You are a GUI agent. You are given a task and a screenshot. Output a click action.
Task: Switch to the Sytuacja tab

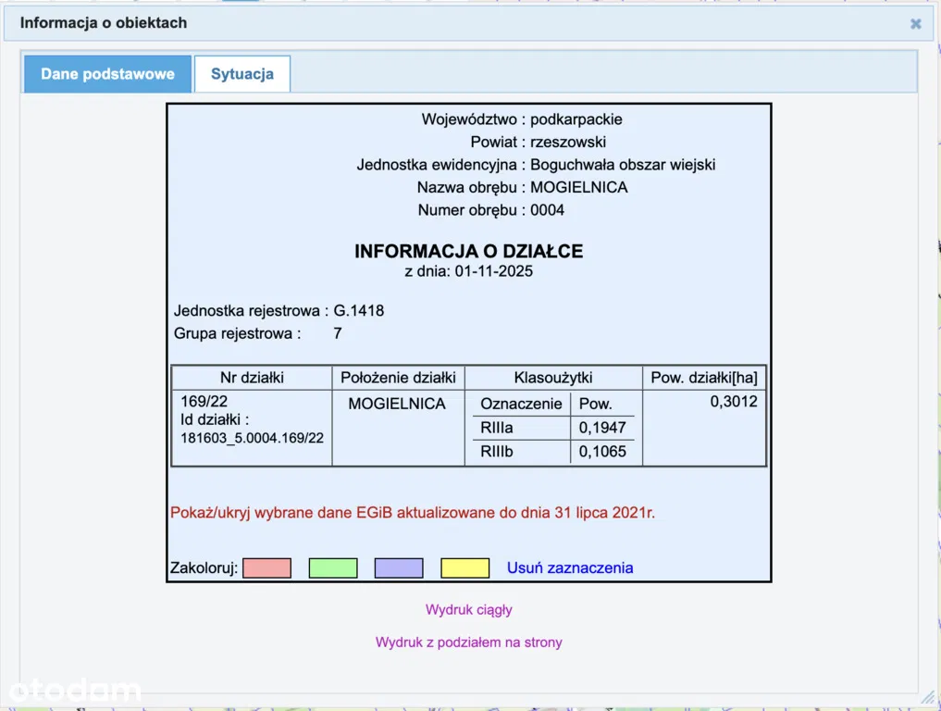coord(242,74)
